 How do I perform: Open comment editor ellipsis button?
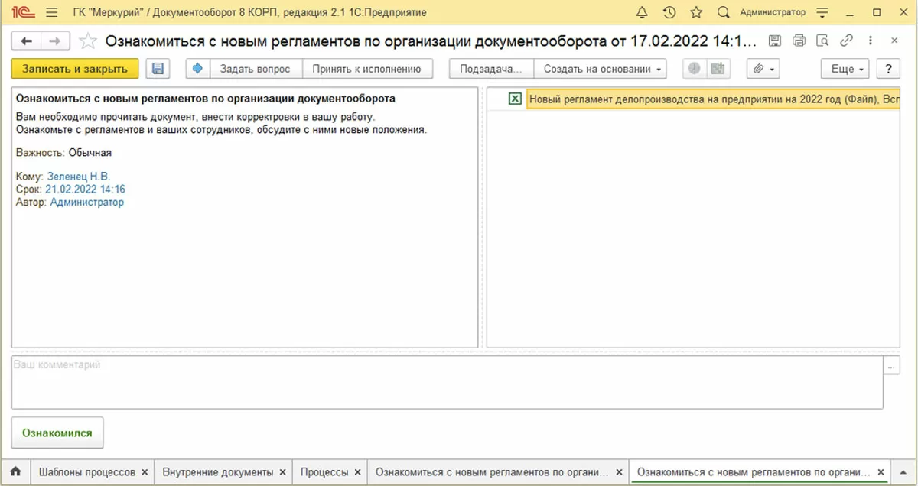(x=891, y=365)
